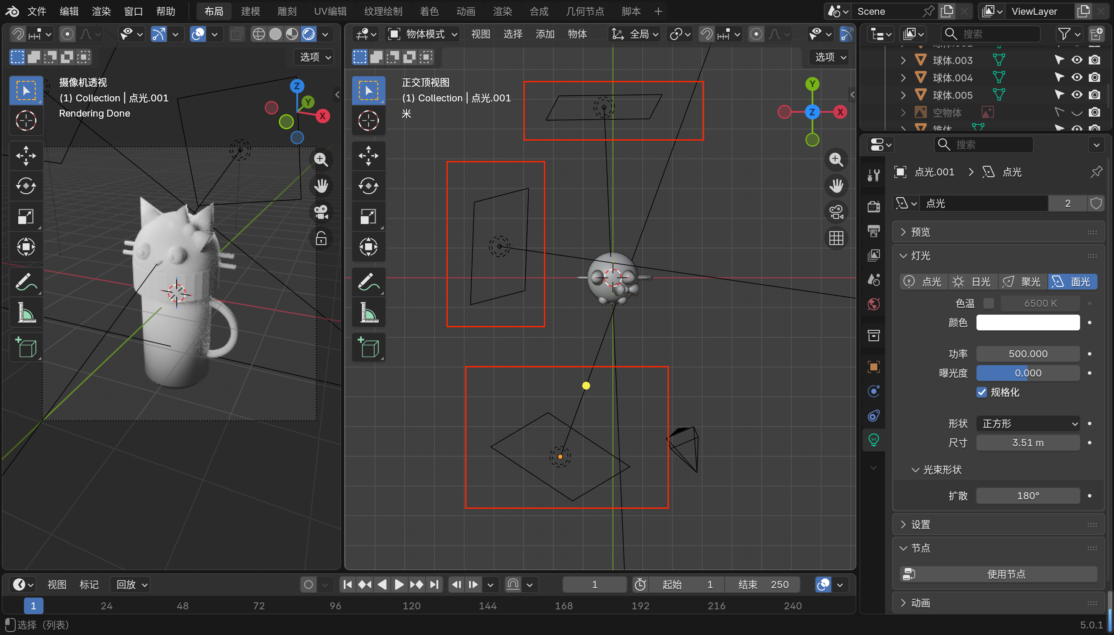Screen dimensions: 1114x635
Task: Open the 渲染 menu in top menu bar
Action: 101,11
